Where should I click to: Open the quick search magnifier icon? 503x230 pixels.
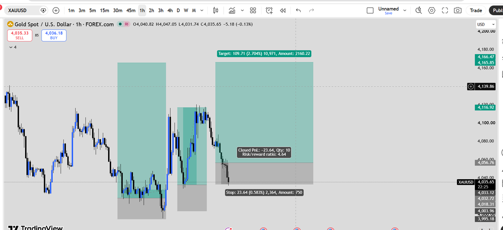pyautogui.click(x=419, y=10)
